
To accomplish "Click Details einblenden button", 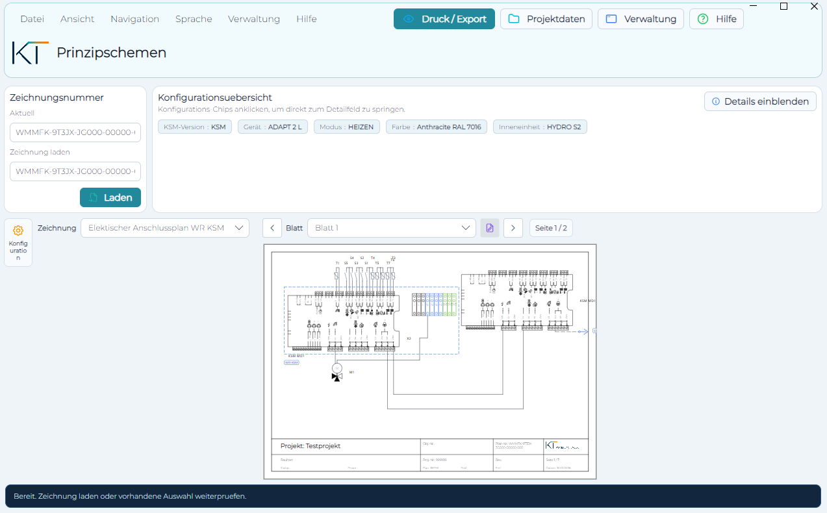I will point(760,101).
